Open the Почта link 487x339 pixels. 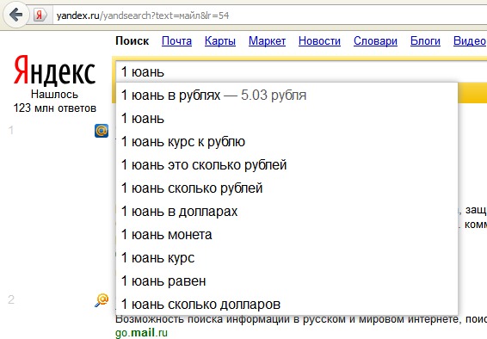(176, 41)
